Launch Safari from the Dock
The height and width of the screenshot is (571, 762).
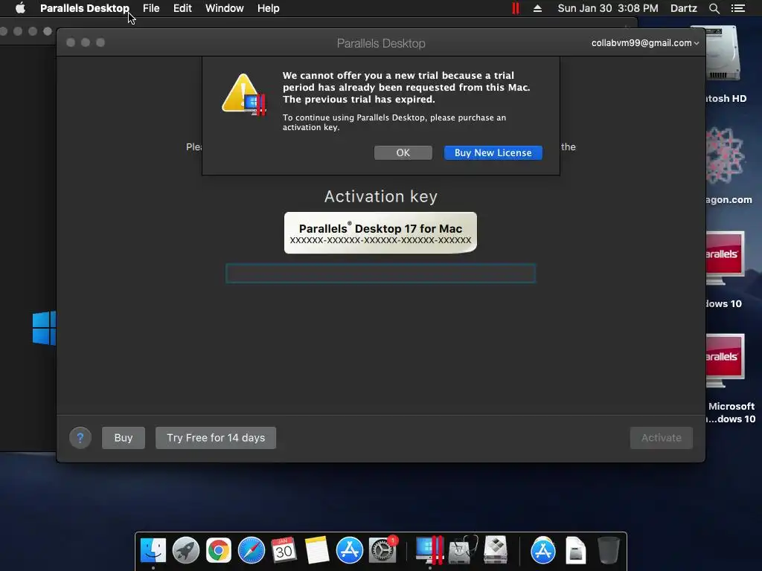point(252,550)
